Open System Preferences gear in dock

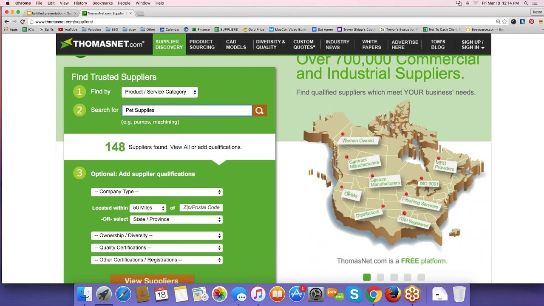pos(316,294)
